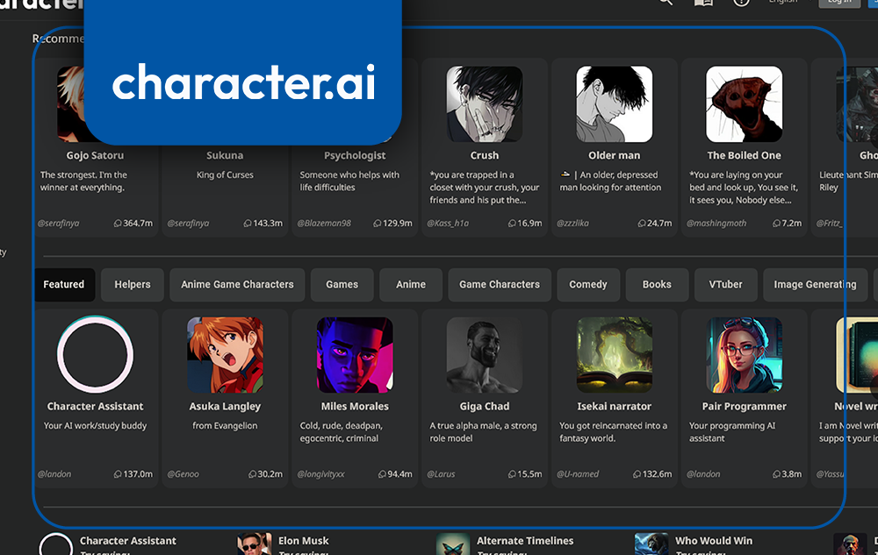Click the Log In button
The image size is (878, 555).
tap(838, 3)
